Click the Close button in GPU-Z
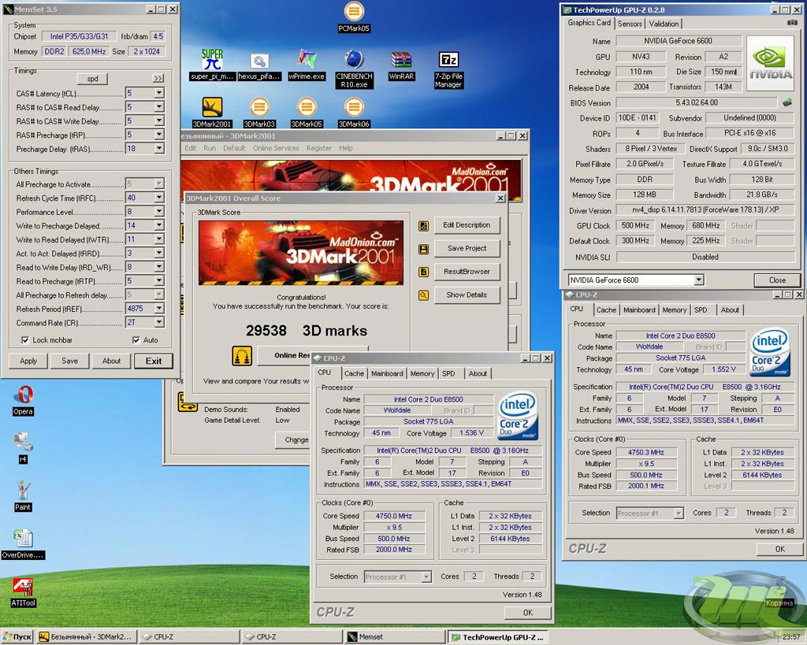The width and height of the screenshot is (807, 645). (777, 280)
